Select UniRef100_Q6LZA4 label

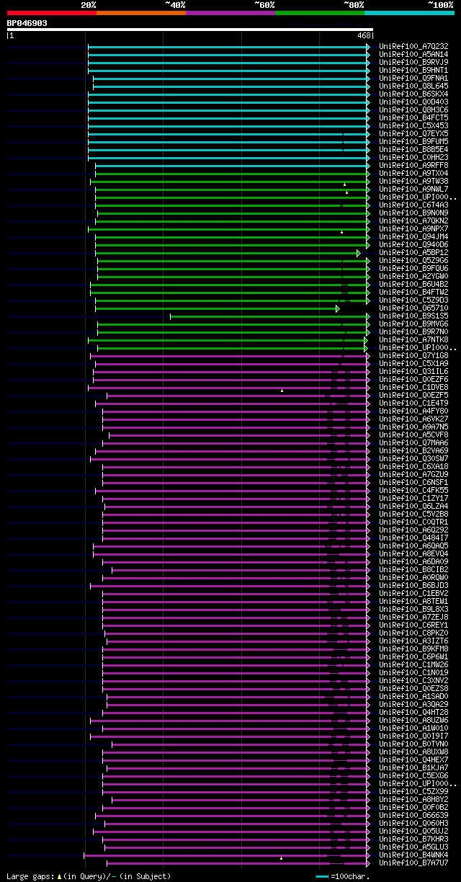coord(413,507)
